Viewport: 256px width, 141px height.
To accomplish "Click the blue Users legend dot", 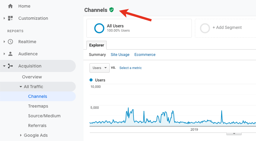I will click(x=91, y=80).
